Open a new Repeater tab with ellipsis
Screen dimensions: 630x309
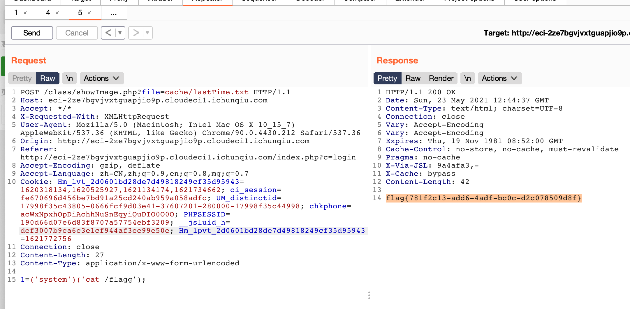114,13
